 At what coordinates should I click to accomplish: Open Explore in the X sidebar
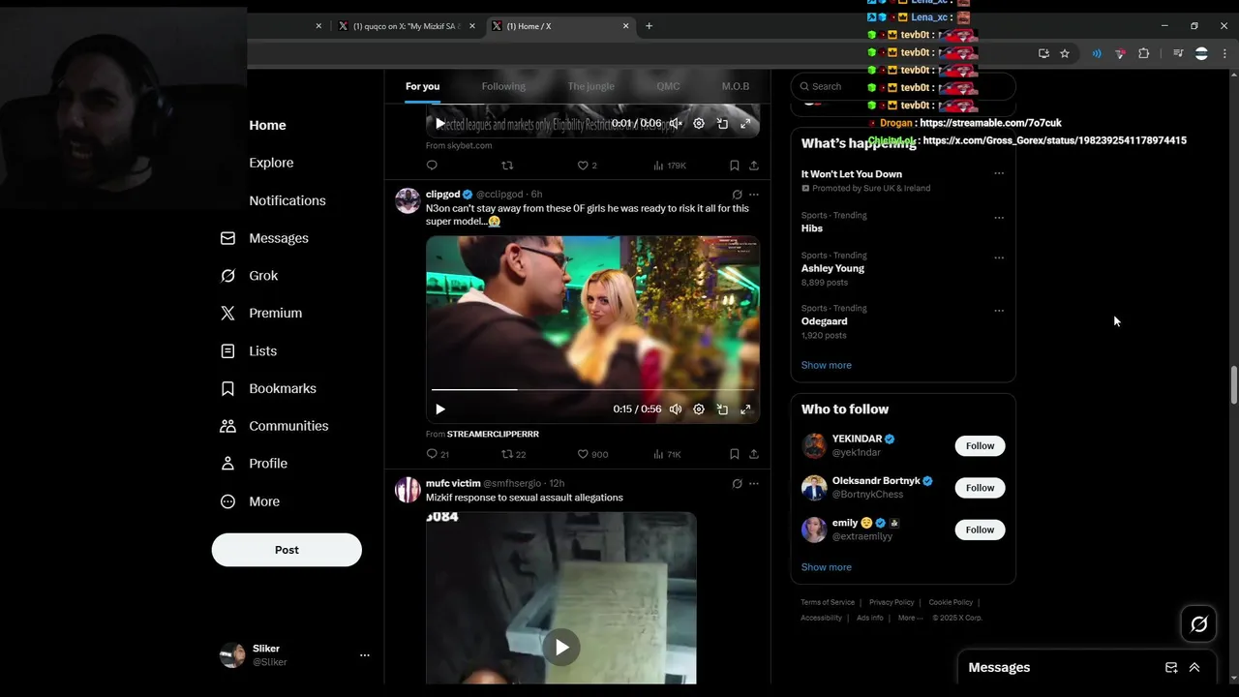271,163
